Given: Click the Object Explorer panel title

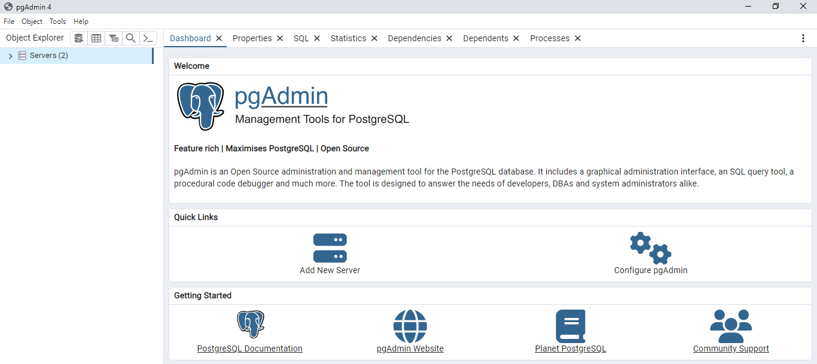Looking at the screenshot, I should [35, 38].
